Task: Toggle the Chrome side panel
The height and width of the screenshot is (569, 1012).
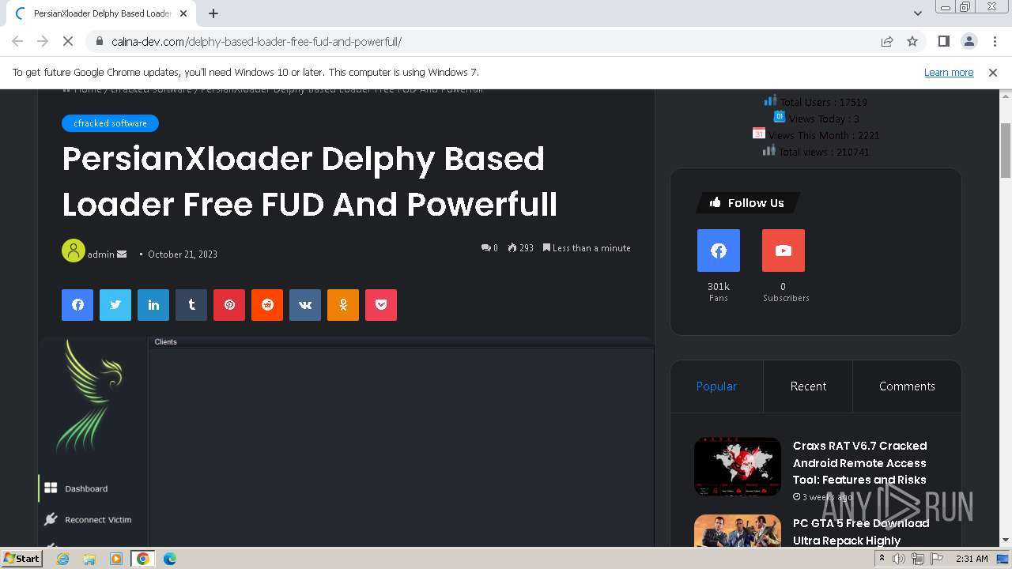Action: 943,41
